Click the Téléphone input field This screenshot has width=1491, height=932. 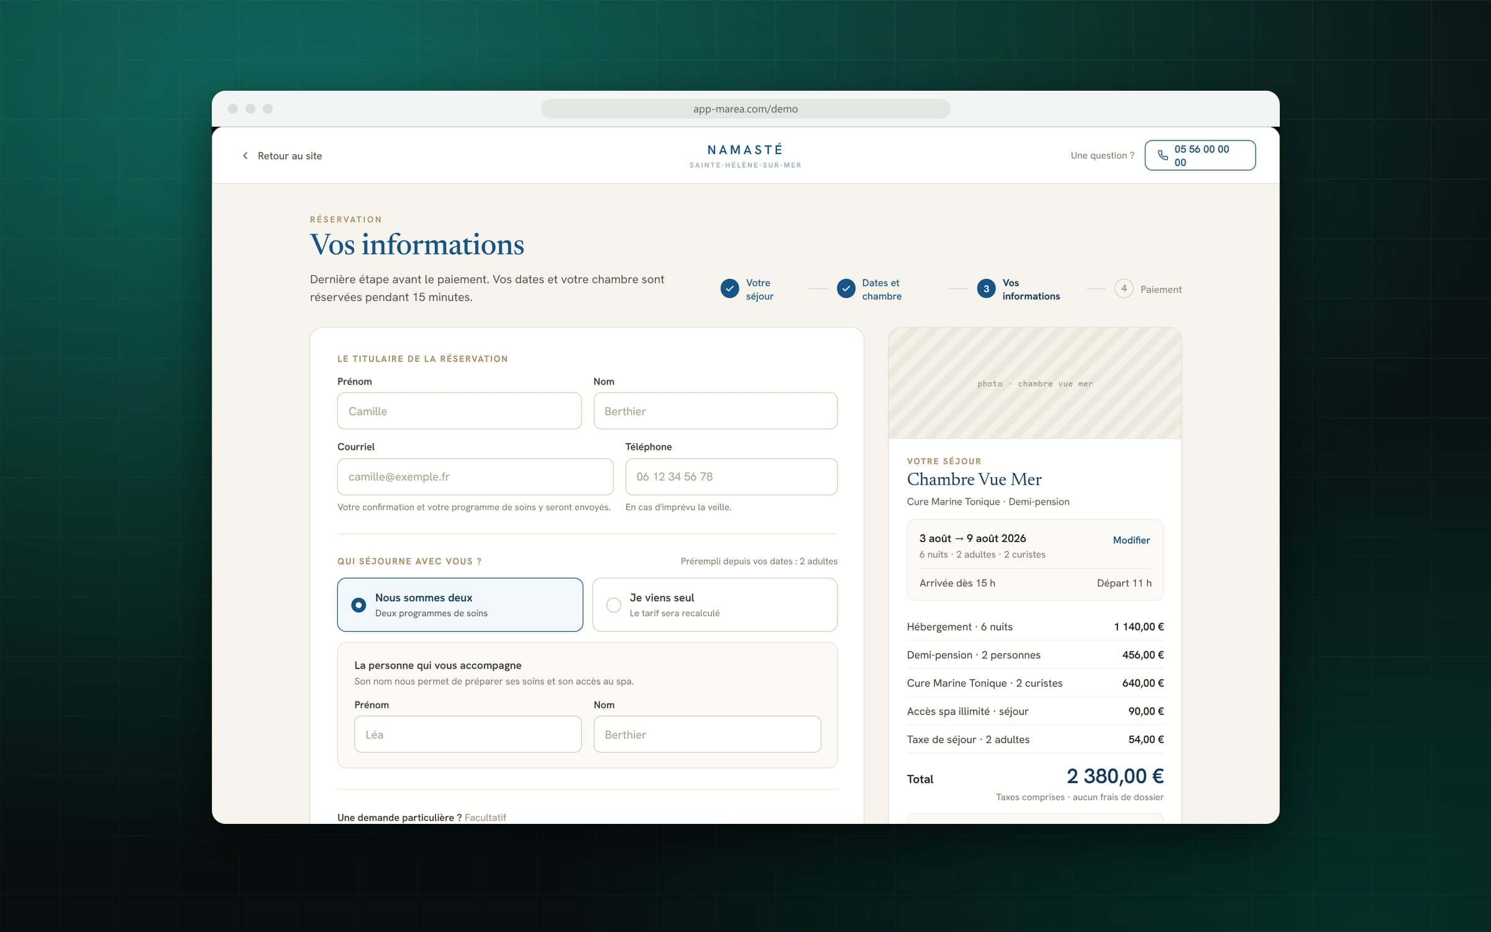(731, 477)
